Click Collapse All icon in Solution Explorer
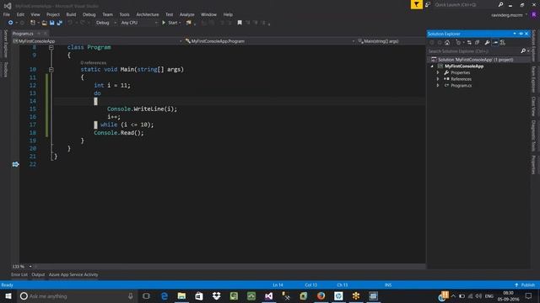 click(x=477, y=43)
